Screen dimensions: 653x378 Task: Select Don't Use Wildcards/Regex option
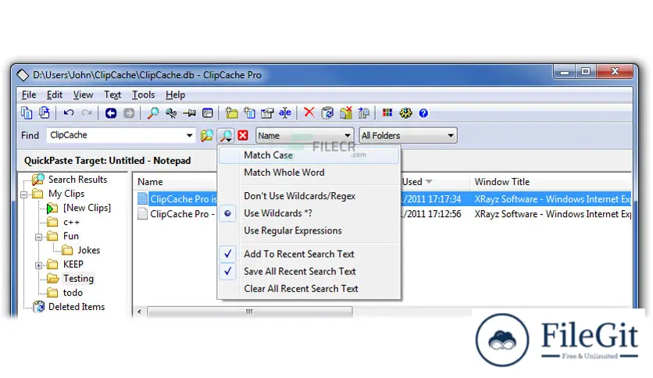pyautogui.click(x=309, y=196)
